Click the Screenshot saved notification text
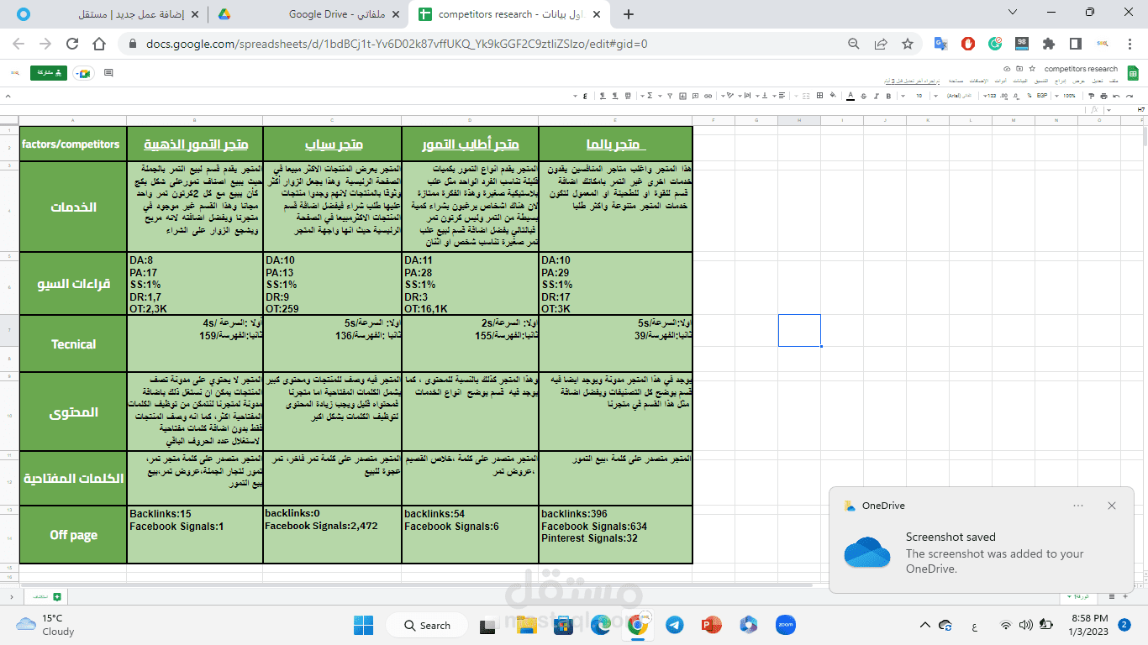 (x=951, y=537)
